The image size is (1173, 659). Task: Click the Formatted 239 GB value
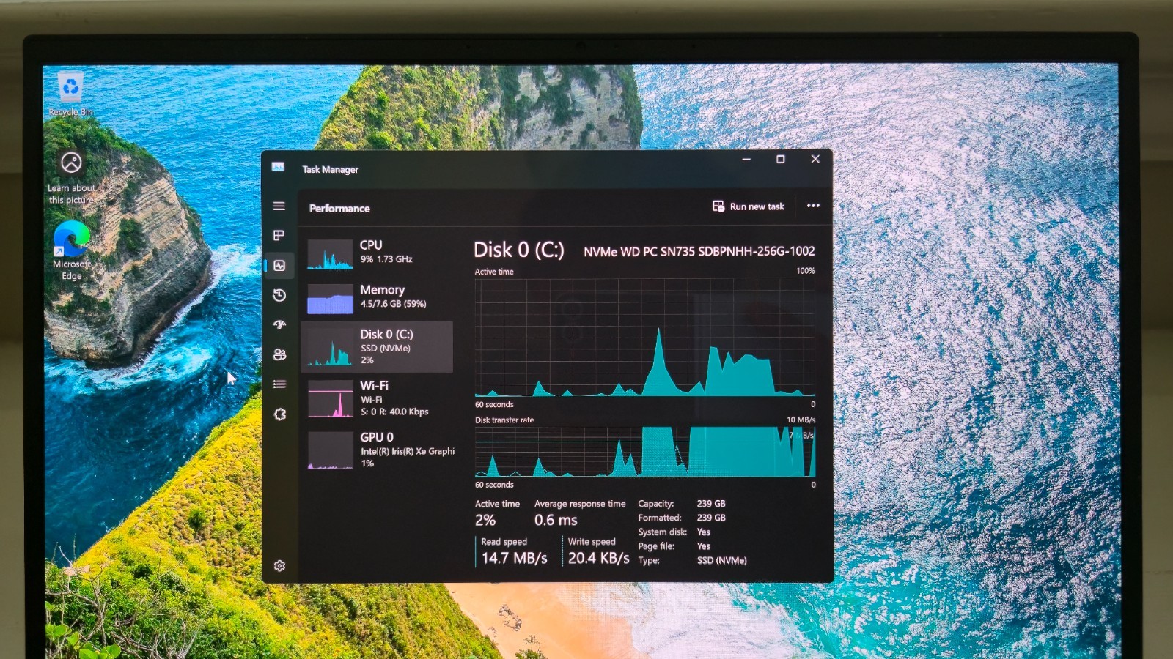point(711,518)
